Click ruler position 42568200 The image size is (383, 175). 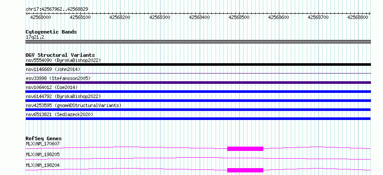coord(120,17)
